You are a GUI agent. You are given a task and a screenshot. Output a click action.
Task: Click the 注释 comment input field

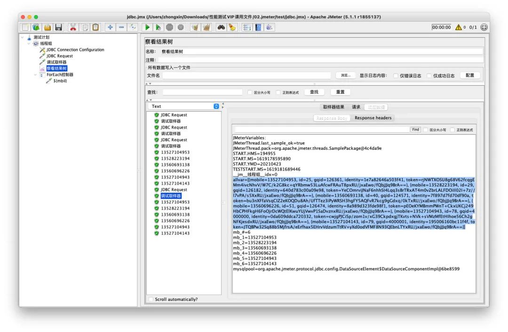coord(321,60)
